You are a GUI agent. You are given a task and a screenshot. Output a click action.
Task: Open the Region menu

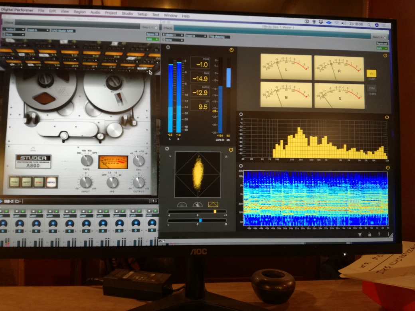click(79, 12)
